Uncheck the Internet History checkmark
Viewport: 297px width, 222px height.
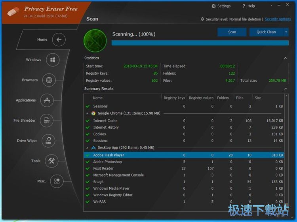coord(88,128)
